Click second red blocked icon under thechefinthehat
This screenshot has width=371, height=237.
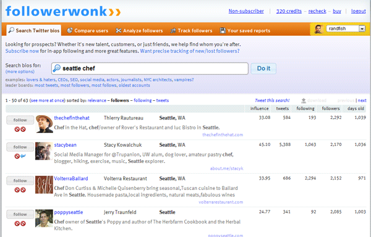pyautogui.click(x=23, y=129)
